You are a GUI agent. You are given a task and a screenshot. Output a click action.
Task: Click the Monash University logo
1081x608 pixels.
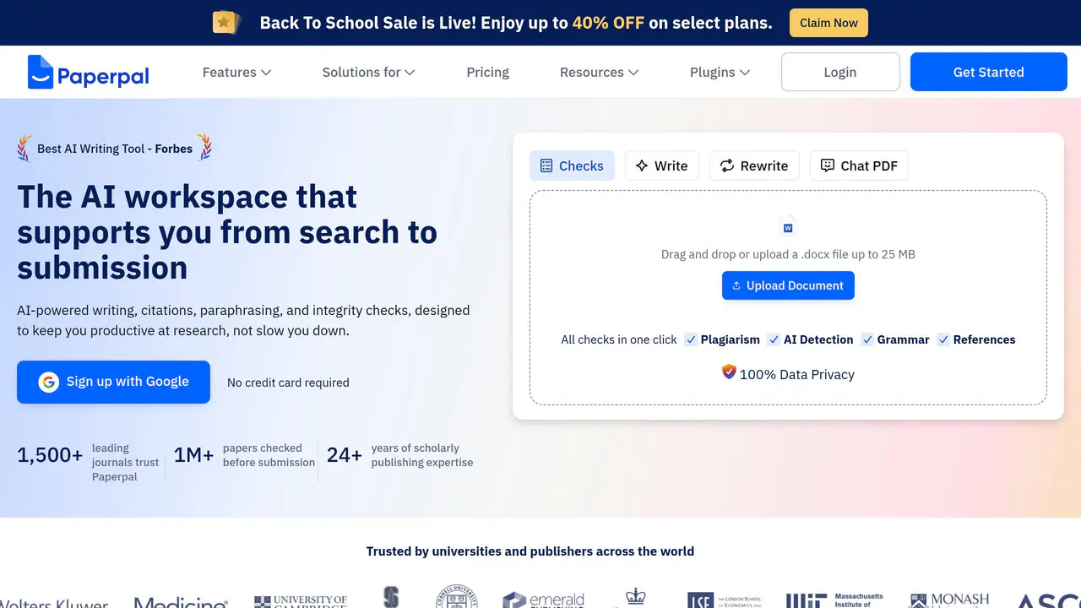pyautogui.click(x=948, y=600)
